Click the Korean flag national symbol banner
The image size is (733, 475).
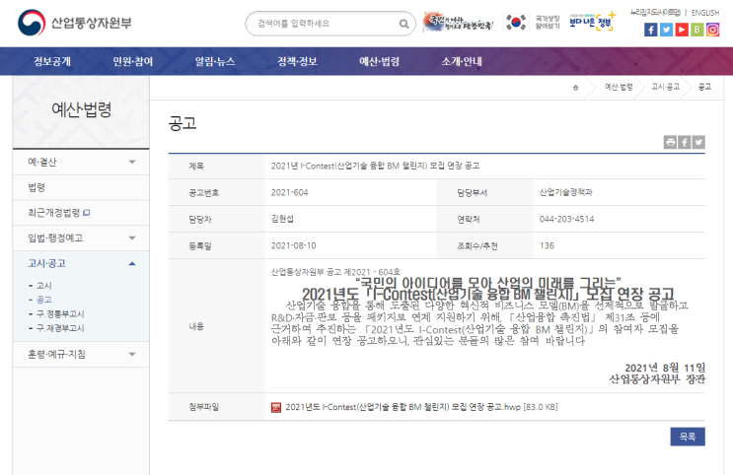click(x=532, y=22)
